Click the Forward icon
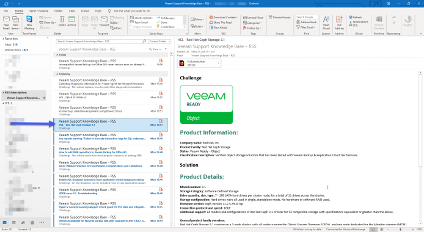The image size is (424, 232). (x=104, y=21)
